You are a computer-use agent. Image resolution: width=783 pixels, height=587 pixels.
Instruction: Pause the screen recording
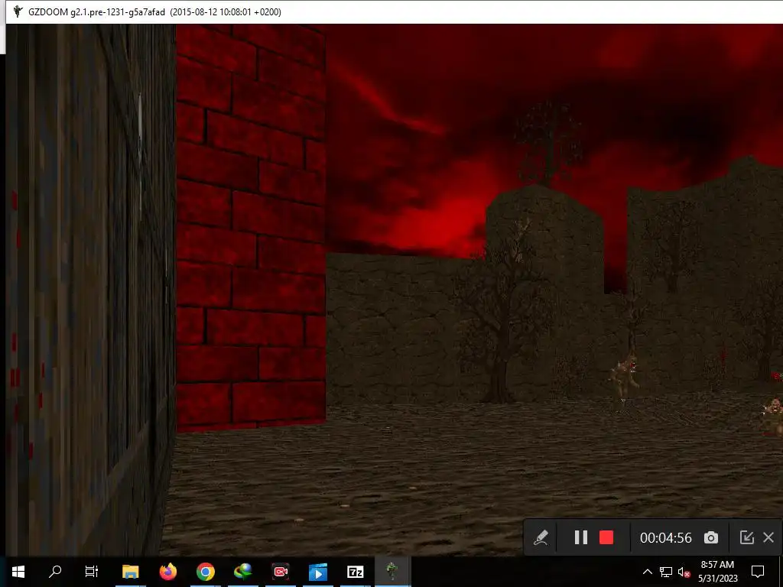pos(581,537)
